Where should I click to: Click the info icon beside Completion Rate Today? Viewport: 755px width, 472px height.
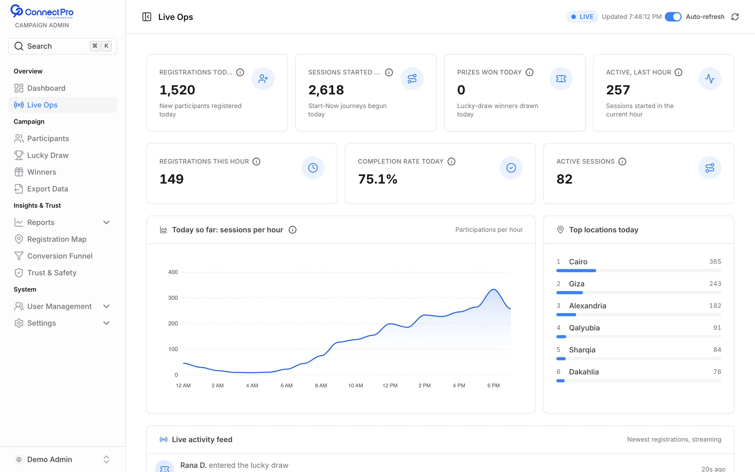click(x=451, y=161)
